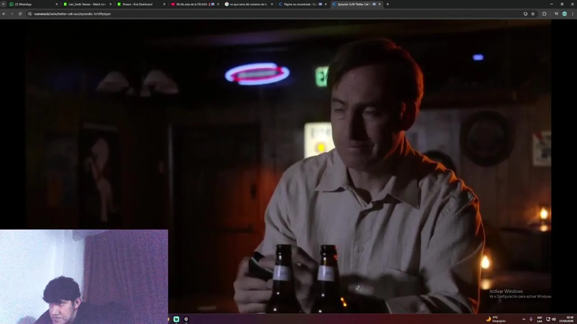Open a new browser tab
Screen dimensions: 577x324
coord(388,4)
